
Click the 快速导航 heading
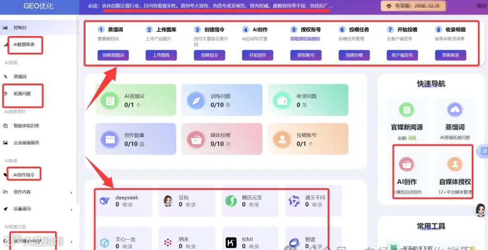coord(431,83)
